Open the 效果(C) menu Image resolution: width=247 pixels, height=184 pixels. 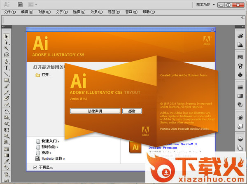click(x=96, y=12)
